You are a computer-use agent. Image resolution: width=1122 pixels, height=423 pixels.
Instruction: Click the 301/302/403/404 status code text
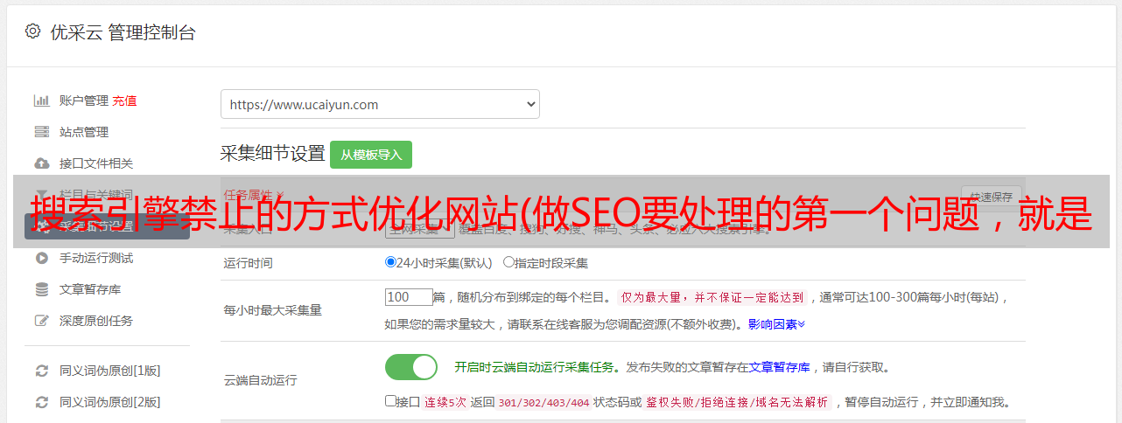tap(543, 402)
